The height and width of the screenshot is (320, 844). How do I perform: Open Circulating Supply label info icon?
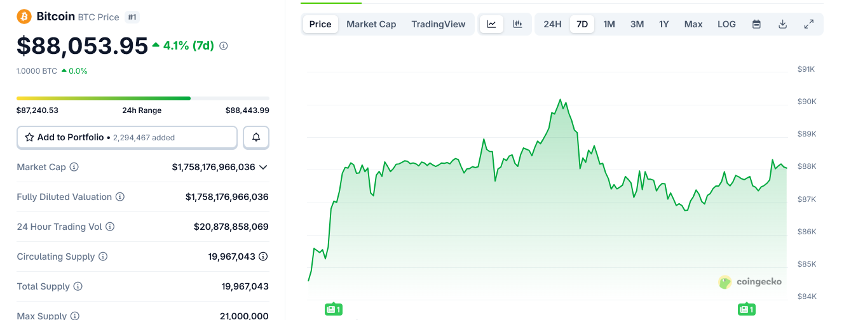click(103, 257)
